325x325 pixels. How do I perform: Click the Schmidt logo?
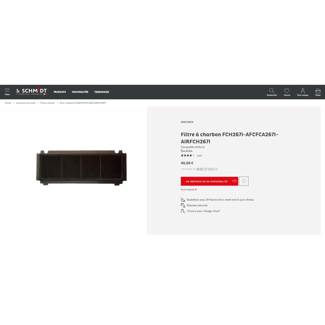pyautogui.click(x=32, y=91)
